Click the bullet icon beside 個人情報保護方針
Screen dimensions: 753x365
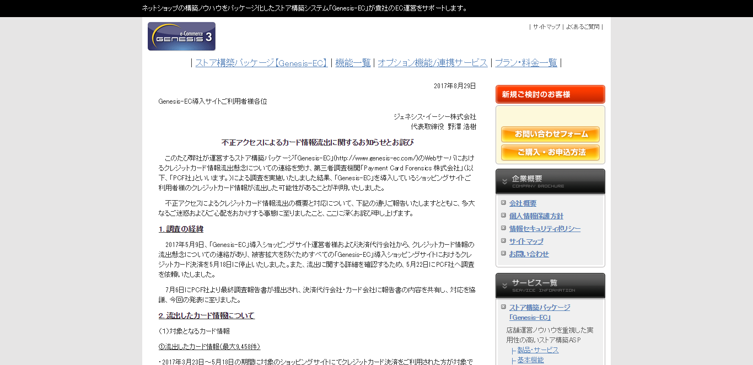pos(503,215)
